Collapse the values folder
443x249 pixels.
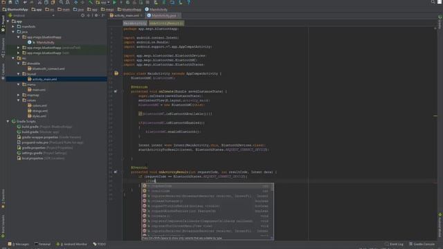coord(19,100)
